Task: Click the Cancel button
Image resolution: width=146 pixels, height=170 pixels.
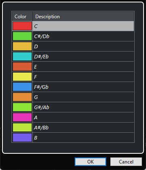Action: 126,161
